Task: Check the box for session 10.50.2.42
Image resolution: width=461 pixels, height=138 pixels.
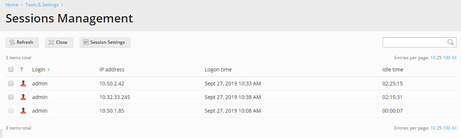Action: coord(11,84)
